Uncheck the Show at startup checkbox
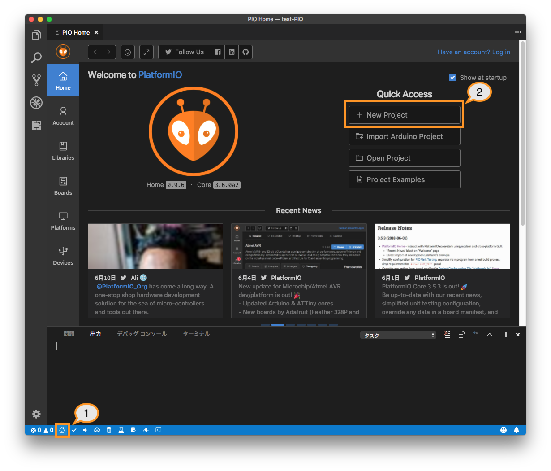 pos(452,78)
